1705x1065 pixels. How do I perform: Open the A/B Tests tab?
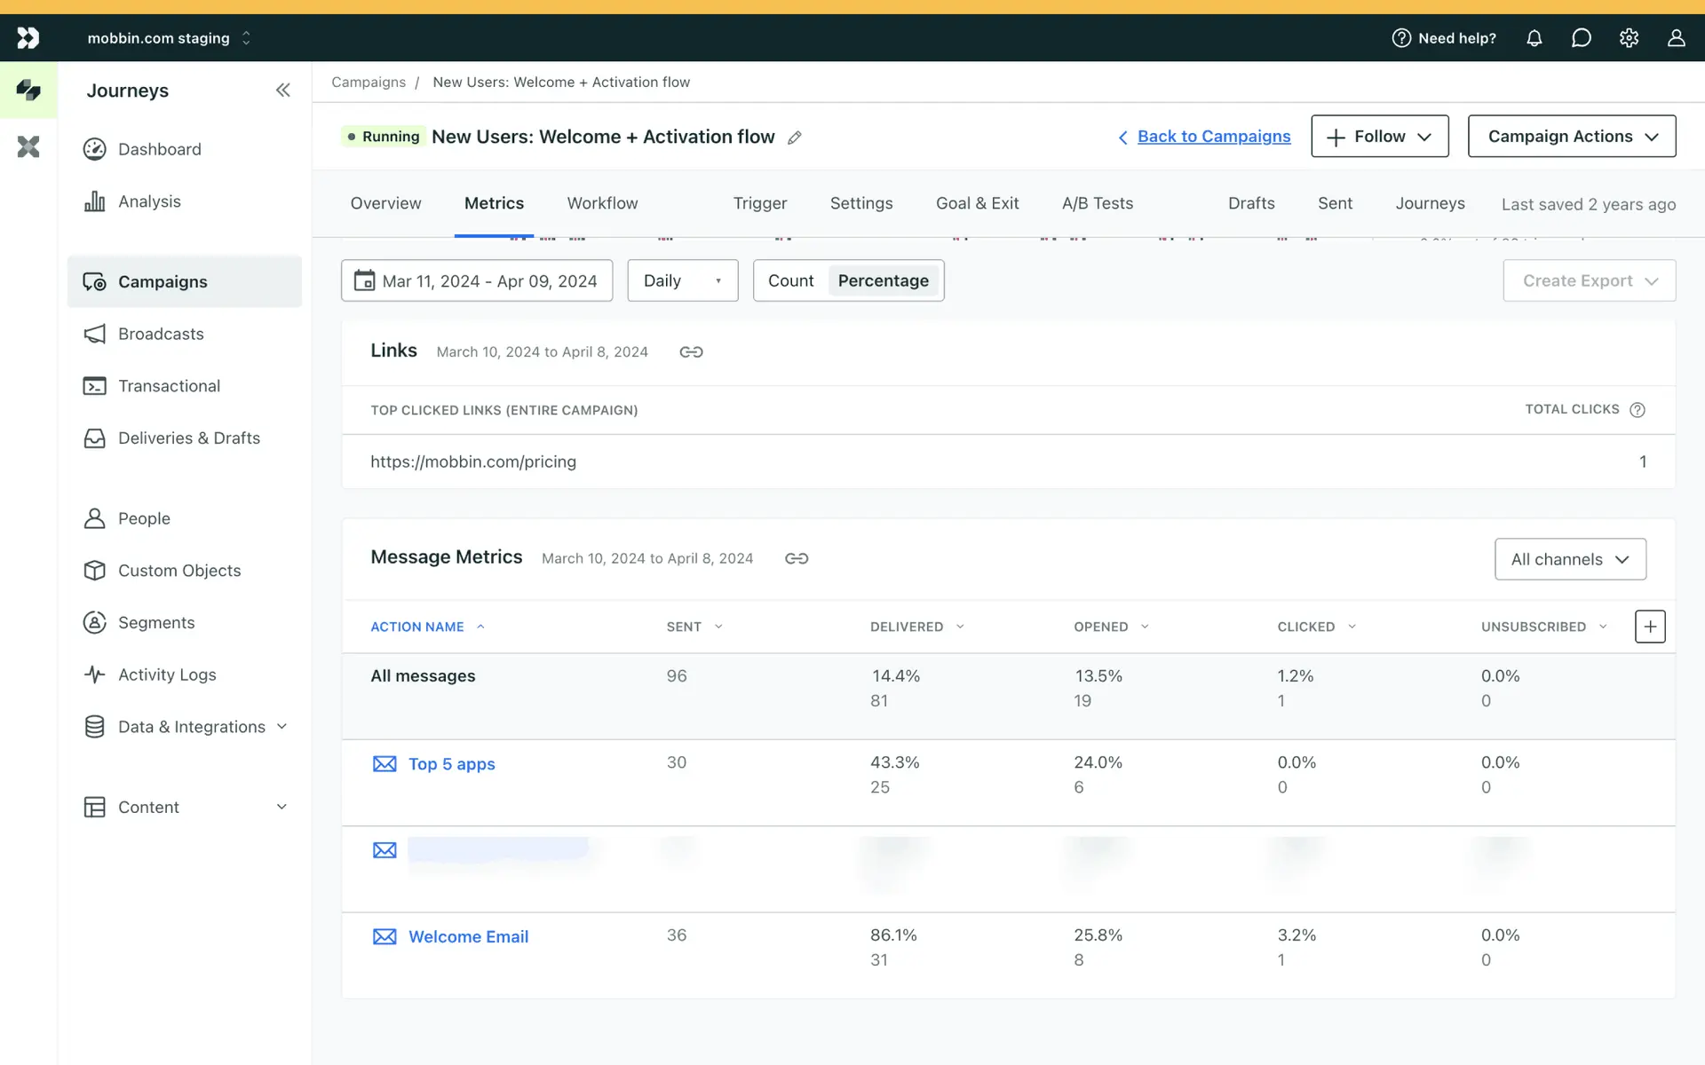[x=1097, y=203]
